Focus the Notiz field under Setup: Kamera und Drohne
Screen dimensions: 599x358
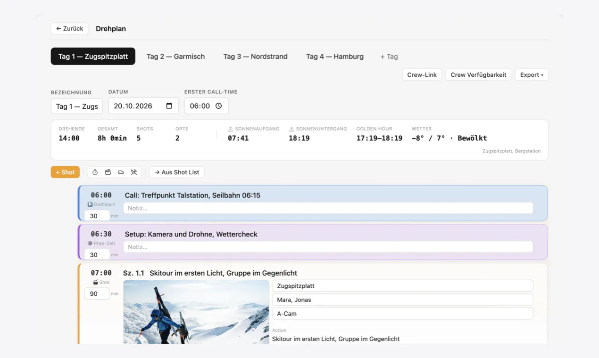tap(328, 247)
